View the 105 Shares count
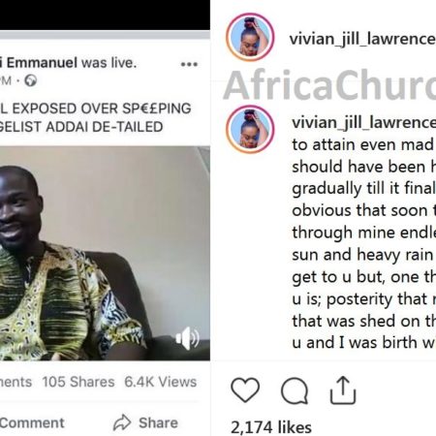This screenshot has width=436, height=436. [x=78, y=382]
